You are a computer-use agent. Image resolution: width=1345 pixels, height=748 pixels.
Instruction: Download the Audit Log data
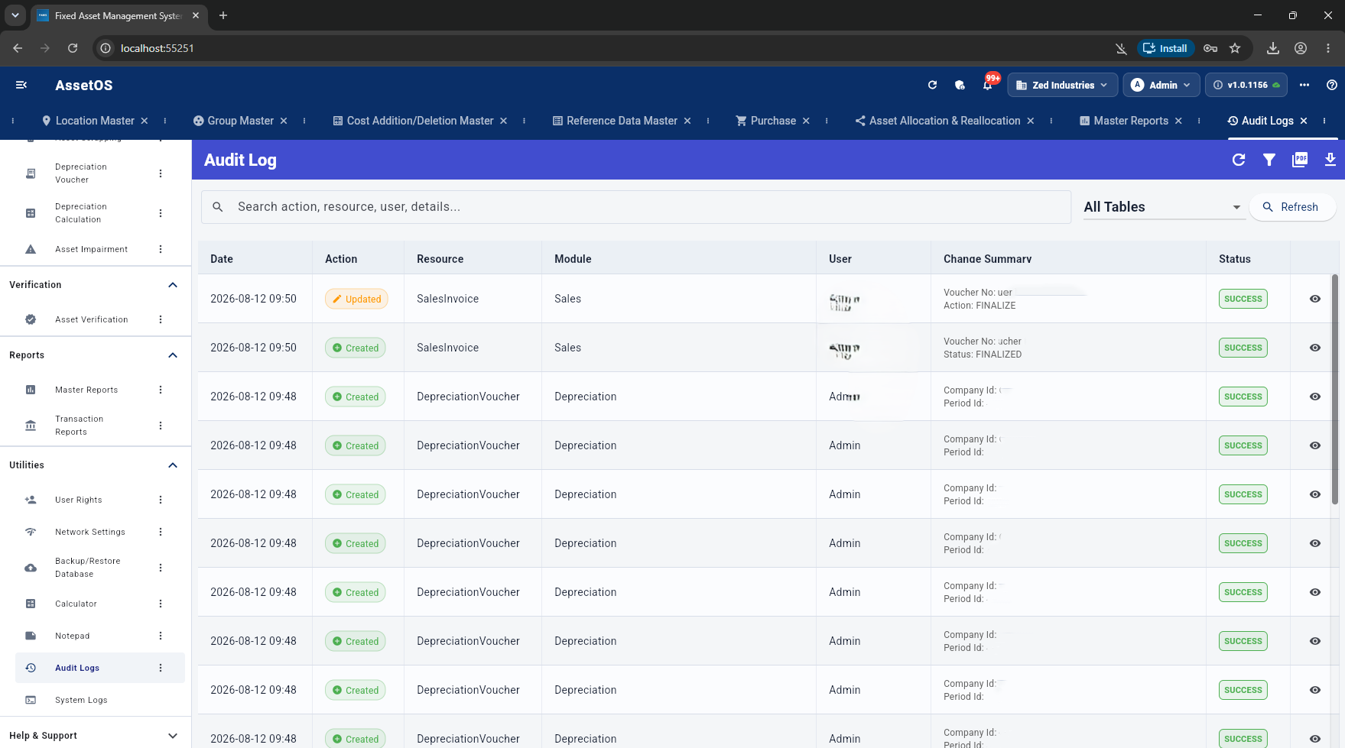(1330, 160)
